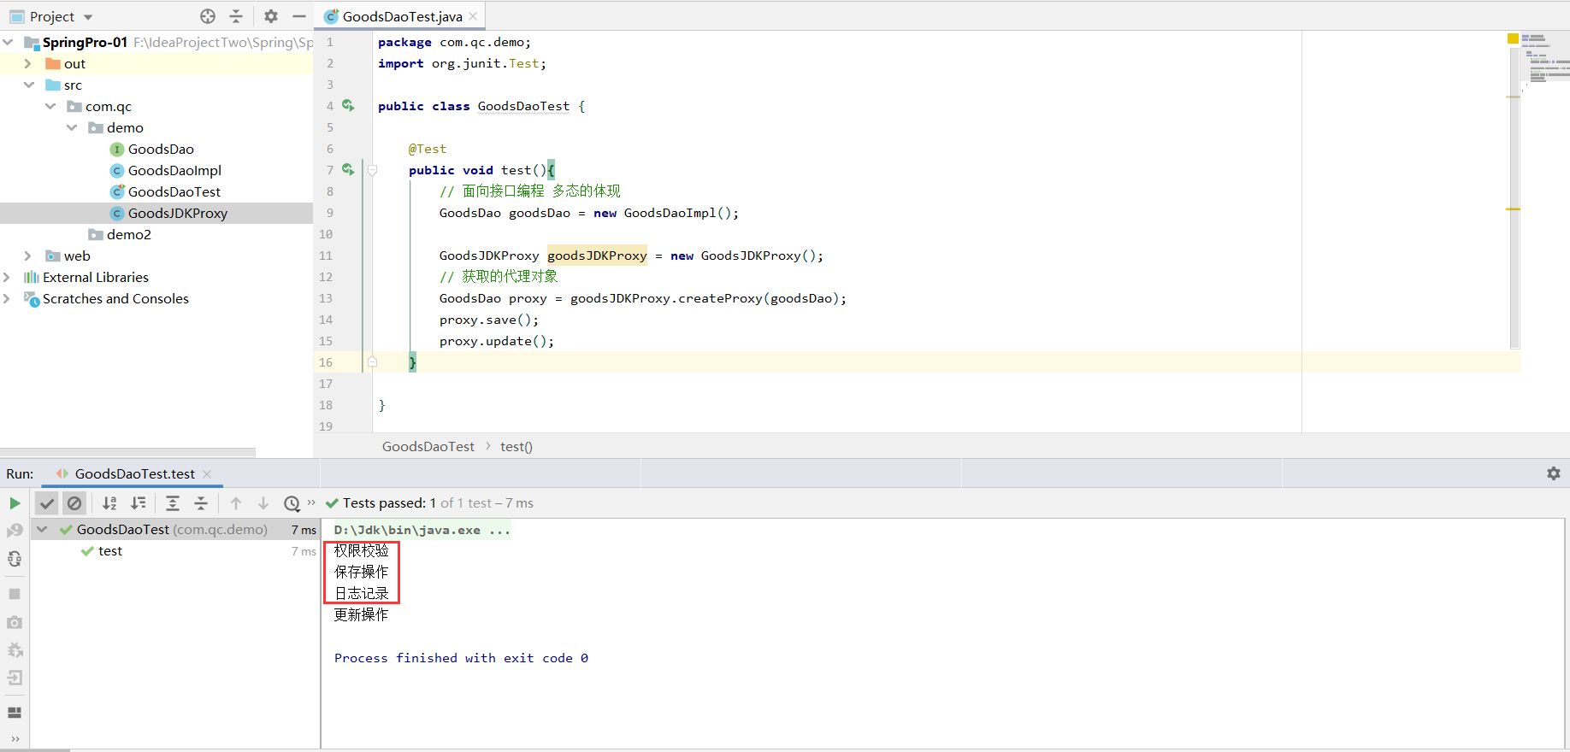
Task: Toggle Show Passed tests checkmark
Action: [47, 503]
